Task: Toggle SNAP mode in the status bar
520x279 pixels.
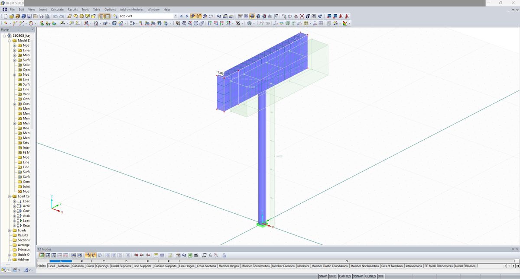Action: pyautogui.click(x=323, y=276)
